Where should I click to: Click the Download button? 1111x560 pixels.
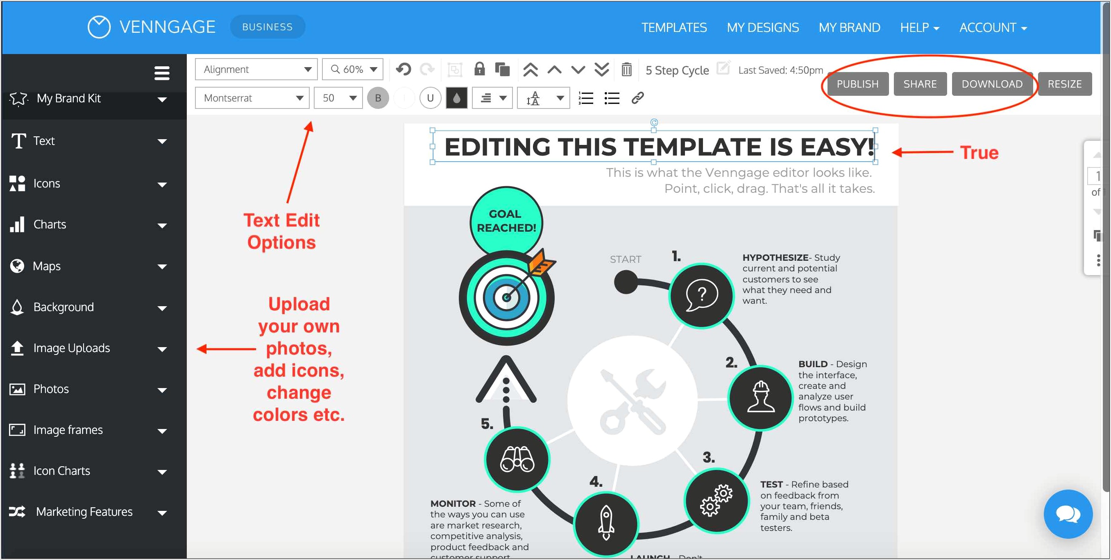point(992,84)
